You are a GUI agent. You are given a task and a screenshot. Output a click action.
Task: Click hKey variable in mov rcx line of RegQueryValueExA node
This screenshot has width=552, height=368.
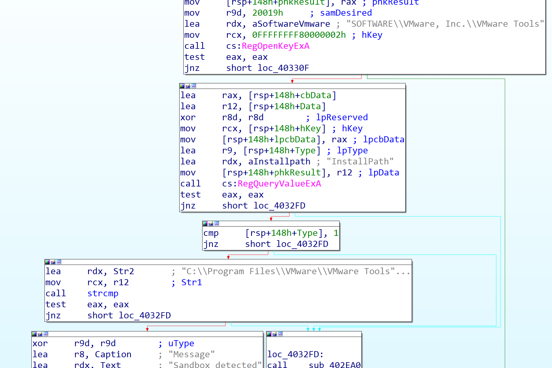point(311,129)
